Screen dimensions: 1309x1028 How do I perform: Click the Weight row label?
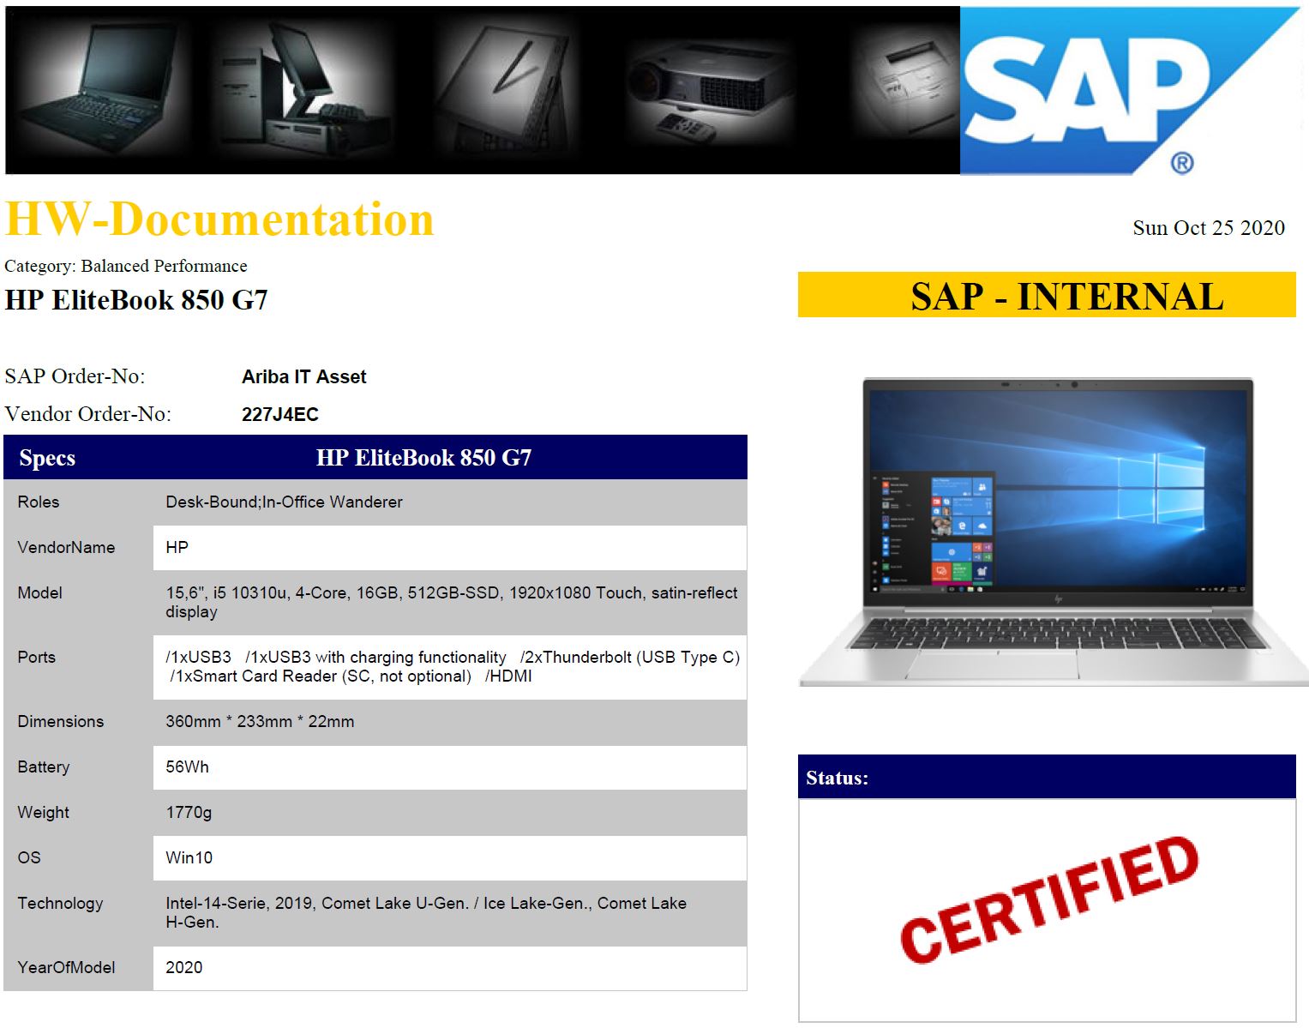pyautogui.click(x=43, y=813)
